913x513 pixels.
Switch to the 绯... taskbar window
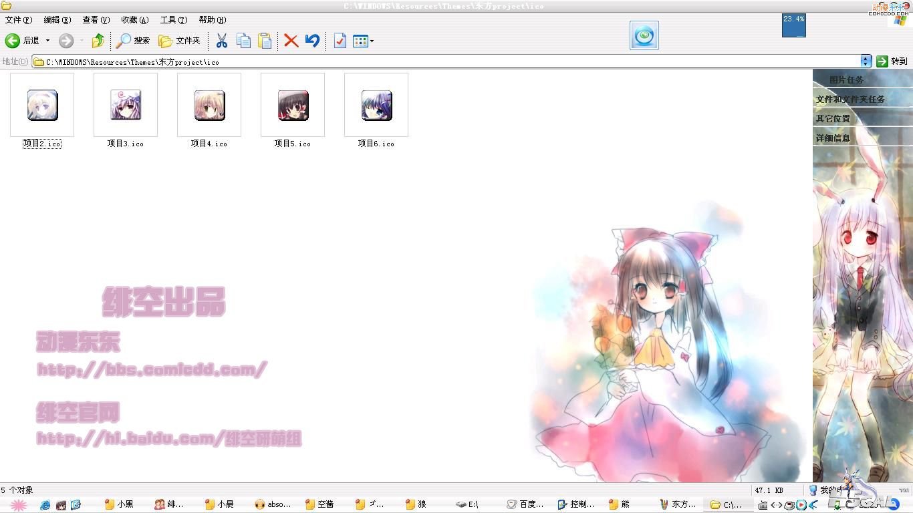click(x=176, y=504)
